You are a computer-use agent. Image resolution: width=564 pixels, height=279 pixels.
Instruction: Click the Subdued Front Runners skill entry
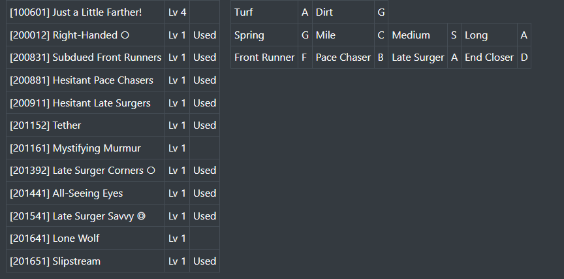(86, 57)
